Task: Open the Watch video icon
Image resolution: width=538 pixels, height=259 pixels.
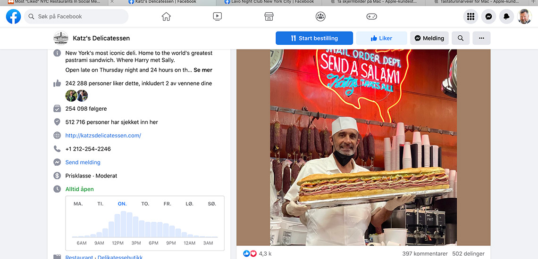Action: (x=217, y=16)
